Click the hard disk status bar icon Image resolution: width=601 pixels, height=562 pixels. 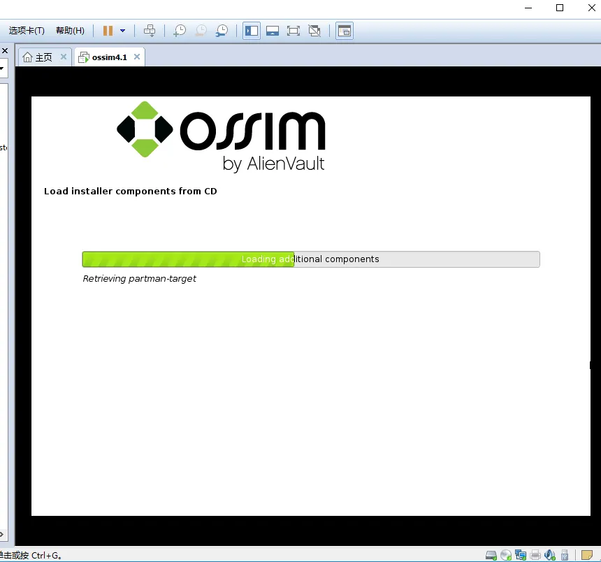coord(491,555)
